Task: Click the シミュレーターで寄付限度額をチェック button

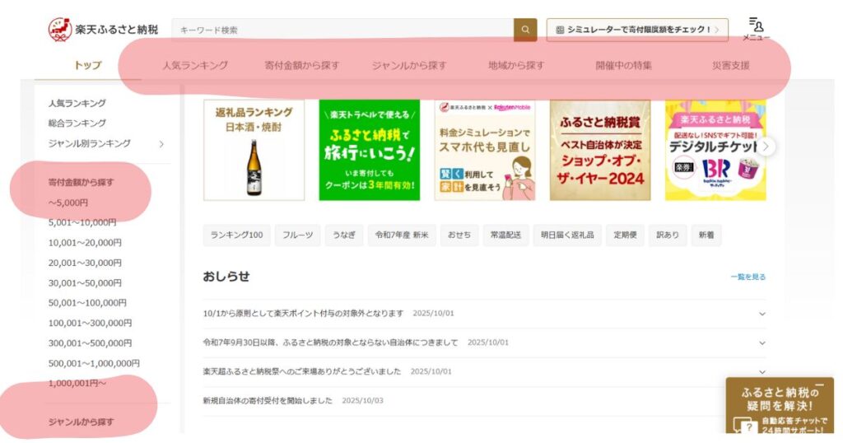Action: point(637,30)
